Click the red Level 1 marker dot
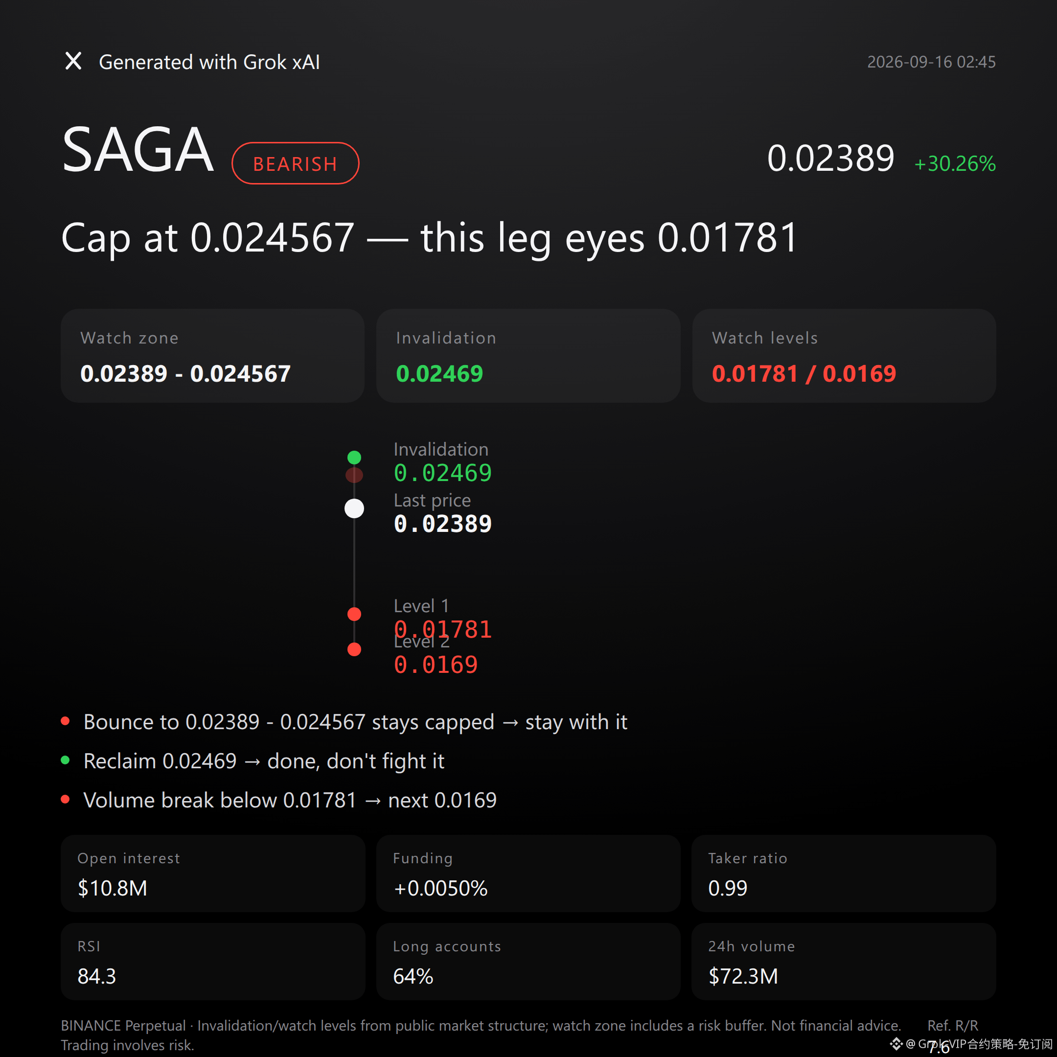The image size is (1057, 1057). click(354, 614)
